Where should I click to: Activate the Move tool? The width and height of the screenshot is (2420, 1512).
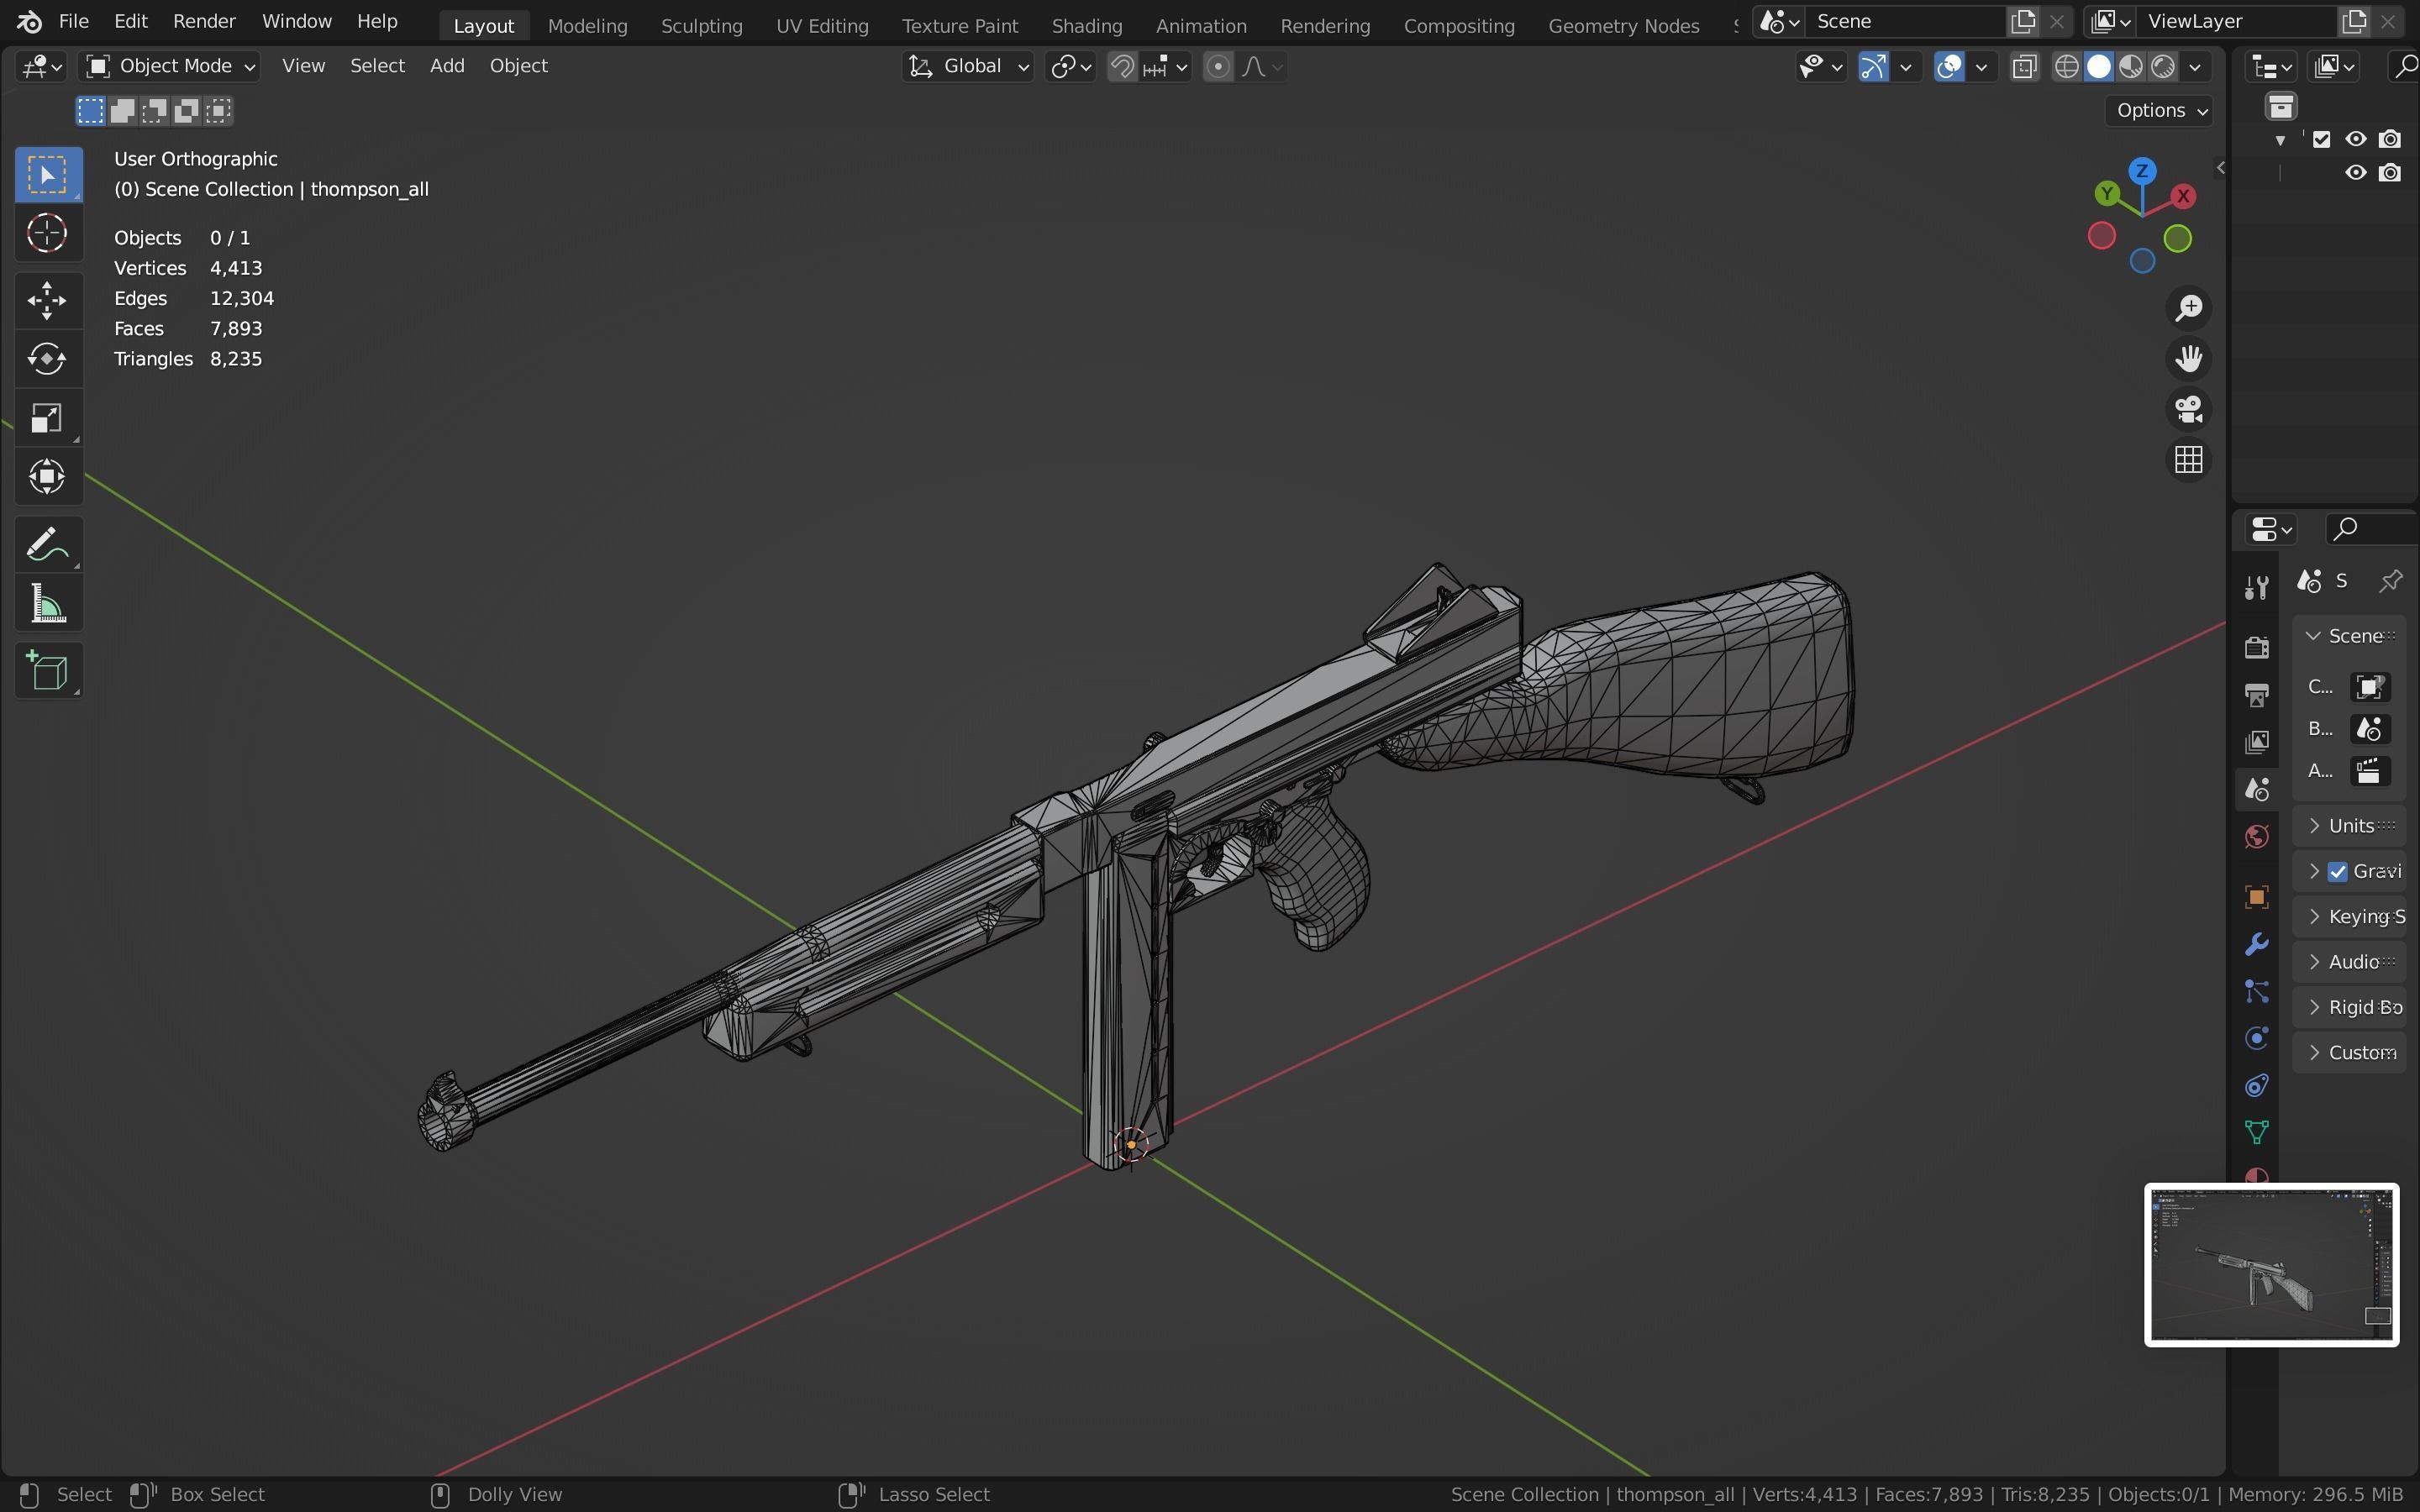[47, 300]
